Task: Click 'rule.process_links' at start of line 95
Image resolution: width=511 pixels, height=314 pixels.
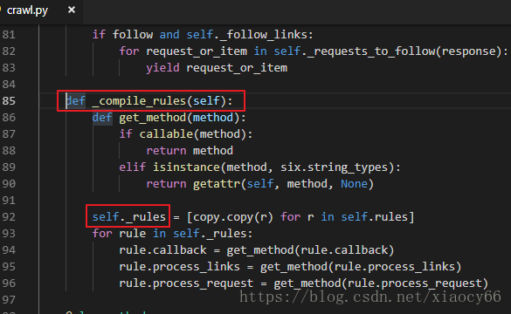Action: click(180, 267)
